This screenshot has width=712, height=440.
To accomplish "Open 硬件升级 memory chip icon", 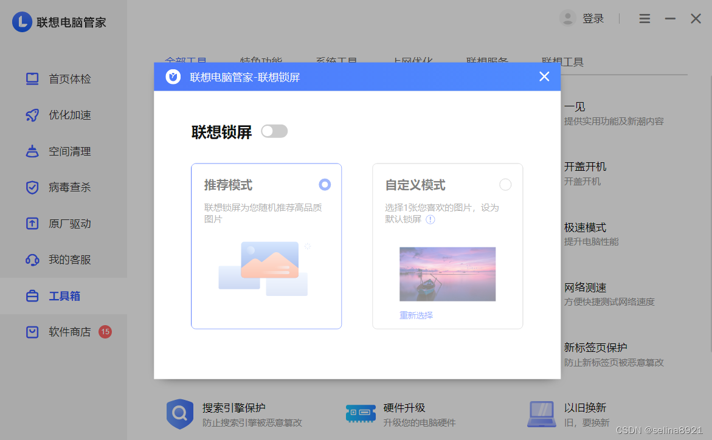I will point(361,414).
